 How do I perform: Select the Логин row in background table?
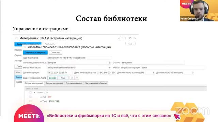click(x=18, y=77)
